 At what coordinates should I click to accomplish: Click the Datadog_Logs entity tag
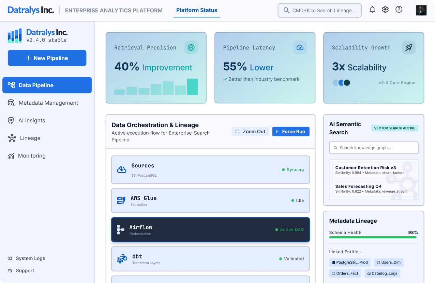pyautogui.click(x=382, y=273)
